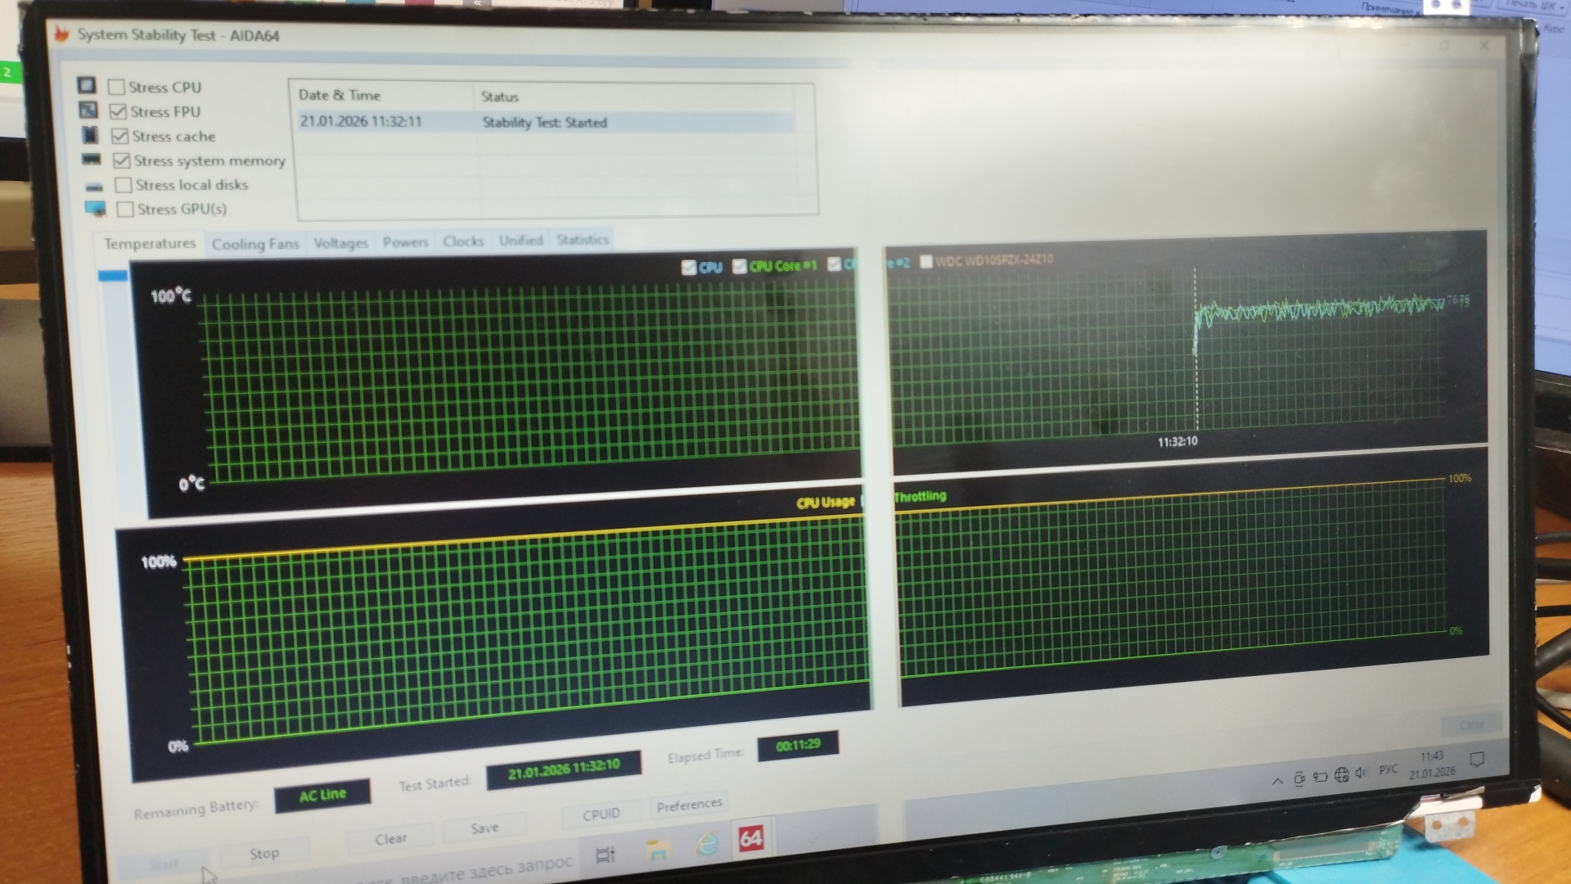The width and height of the screenshot is (1571, 884).
Task: Expand hidden system tray icons chevron
Action: pos(1277,781)
